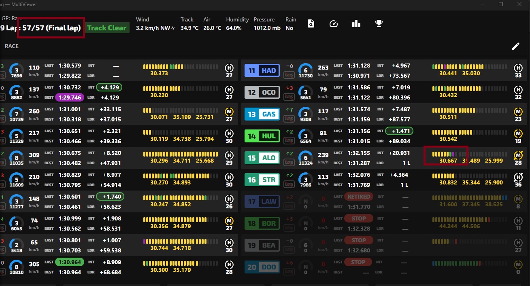Image resolution: width=530 pixels, height=286 pixels.
Task: Click OCO's hard tyre icon showing 32
Action: click(x=518, y=90)
